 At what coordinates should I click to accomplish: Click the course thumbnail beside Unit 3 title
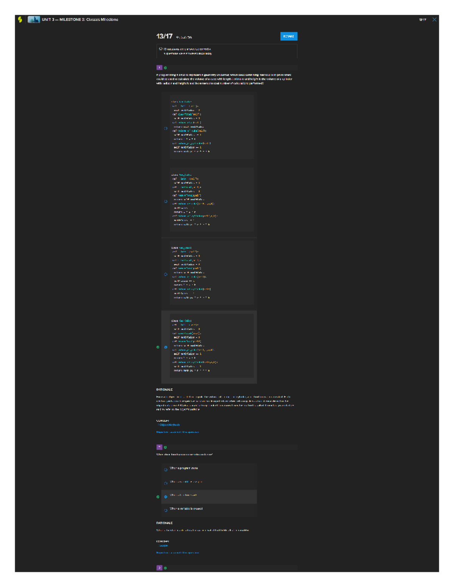(34, 20)
